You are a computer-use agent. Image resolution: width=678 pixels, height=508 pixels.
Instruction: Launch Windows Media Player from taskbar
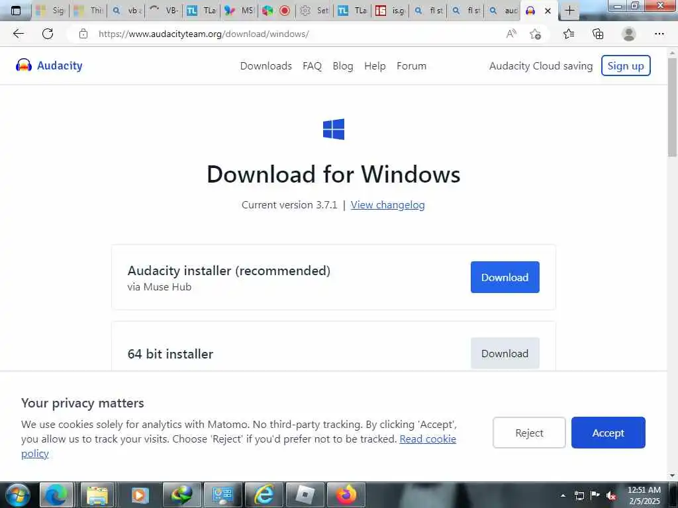139,495
